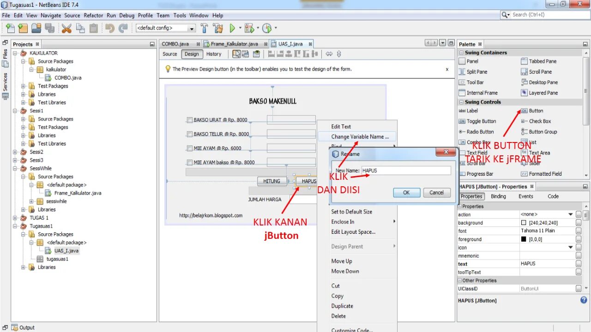
Task: Click Cancel in the Rename dialog
Action: (x=436, y=192)
